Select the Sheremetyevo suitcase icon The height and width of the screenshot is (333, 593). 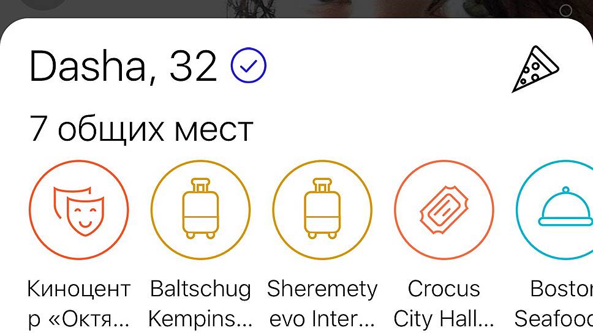pyautogui.click(x=322, y=210)
